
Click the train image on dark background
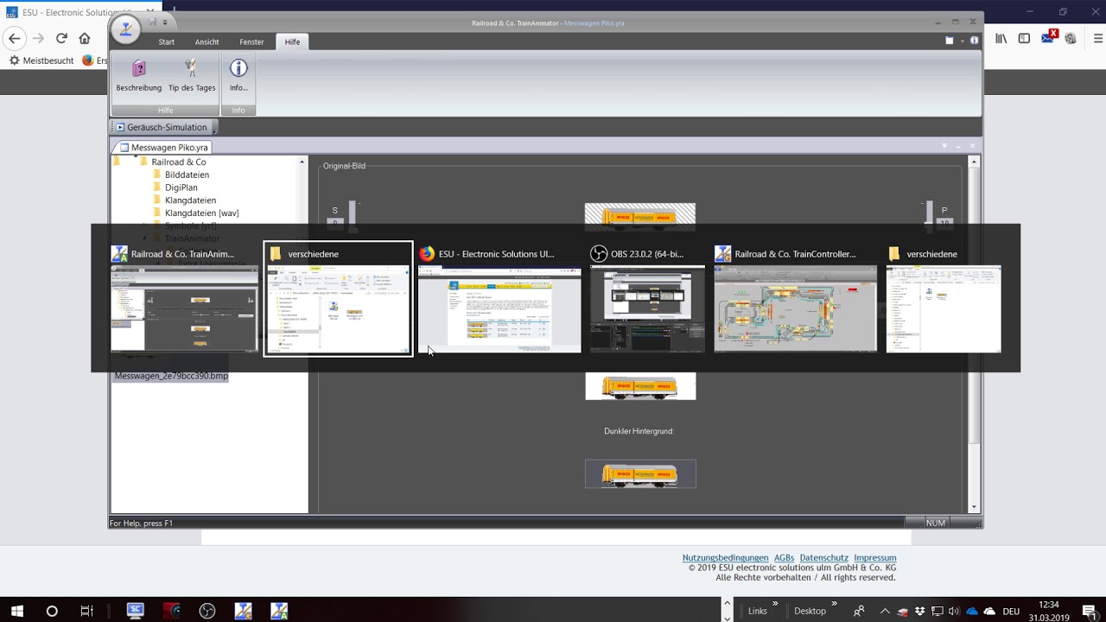[640, 474]
